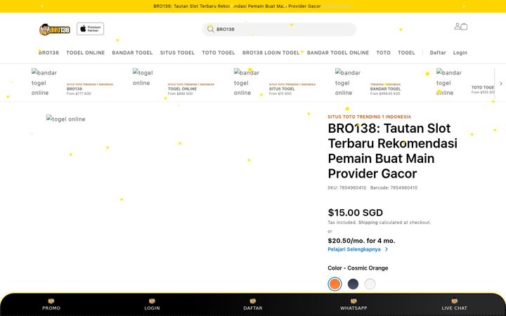The height and width of the screenshot is (316, 506).
Task: Click the Login link in header
Action: click(460, 53)
